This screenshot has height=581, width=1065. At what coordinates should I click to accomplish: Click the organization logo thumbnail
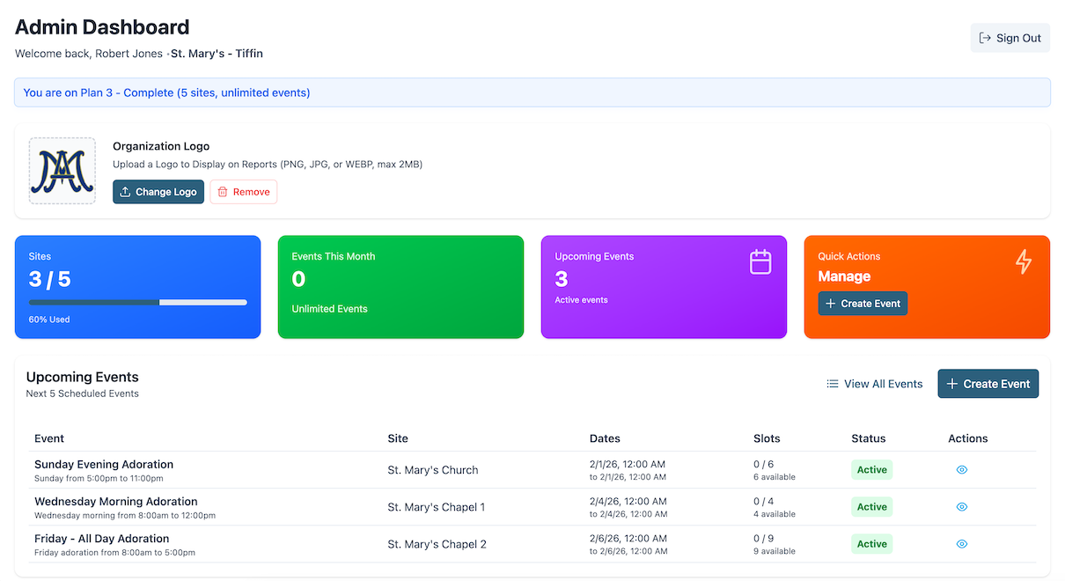click(62, 171)
